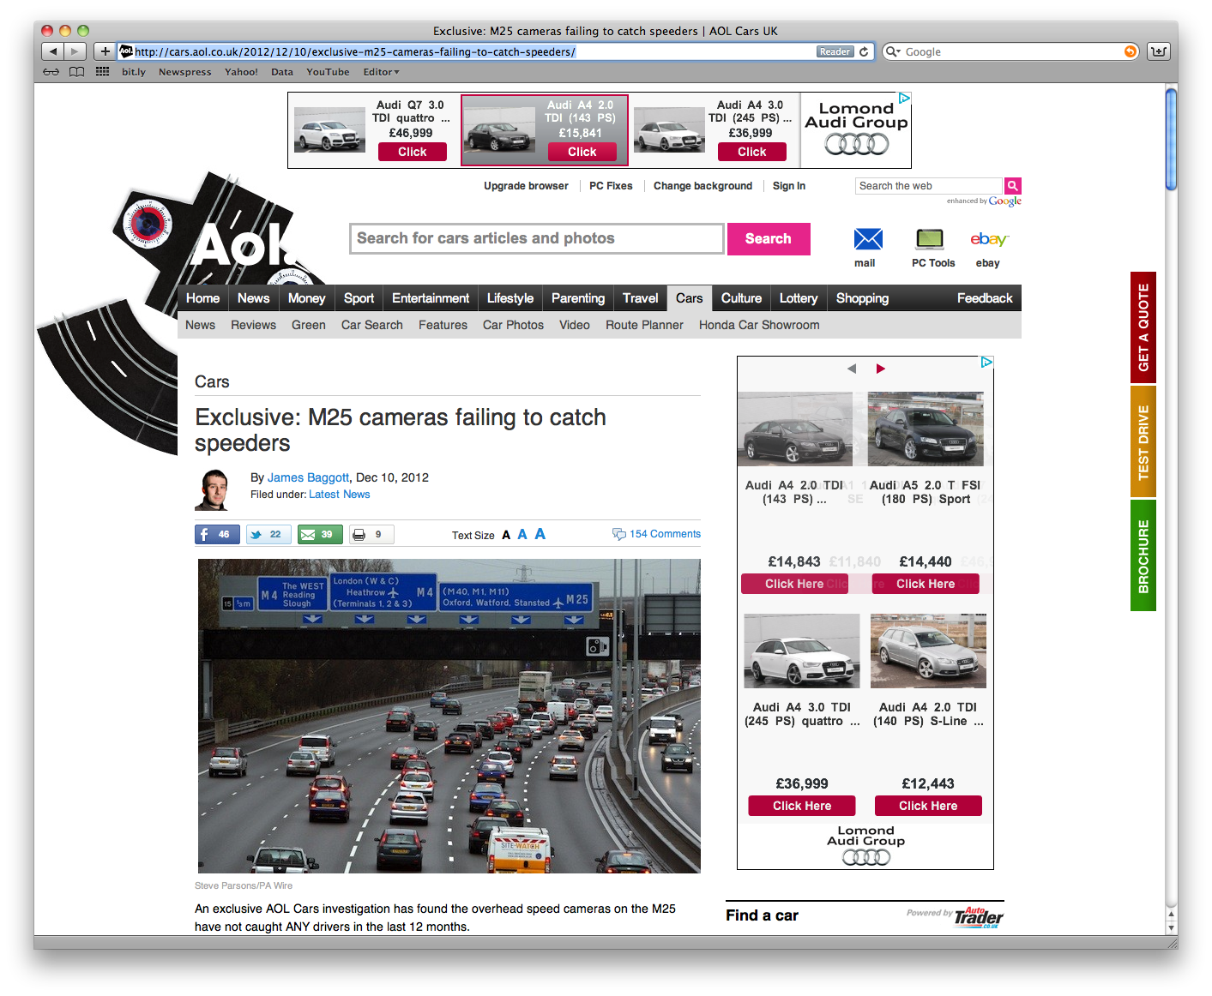1212x996 pixels.
Task: Open Car Search submenu item
Action: coord(372,325)
